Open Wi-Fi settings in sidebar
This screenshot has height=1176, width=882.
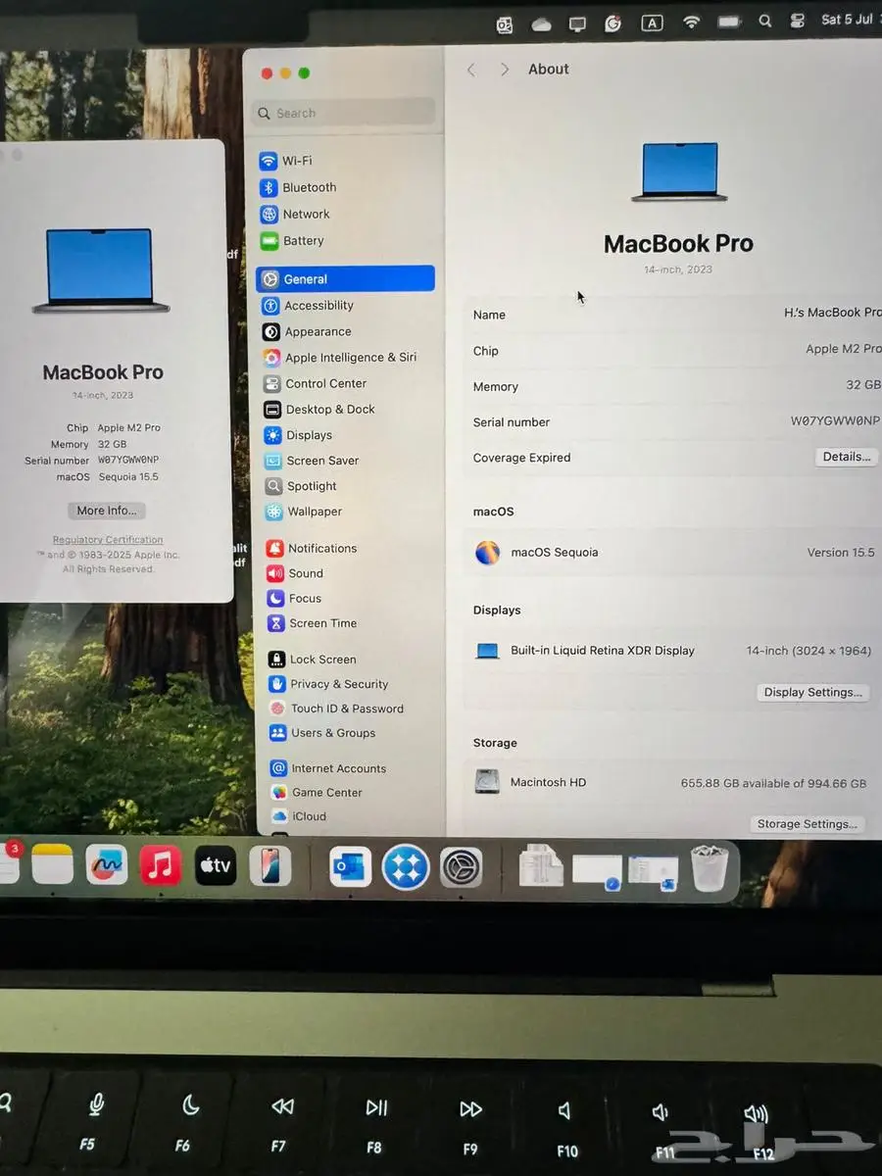tap(286, 161)
